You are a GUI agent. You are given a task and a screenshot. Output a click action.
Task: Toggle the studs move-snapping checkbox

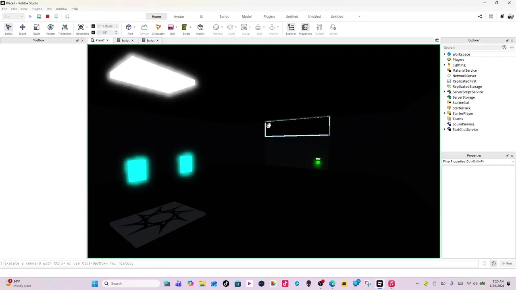point(93,26)
